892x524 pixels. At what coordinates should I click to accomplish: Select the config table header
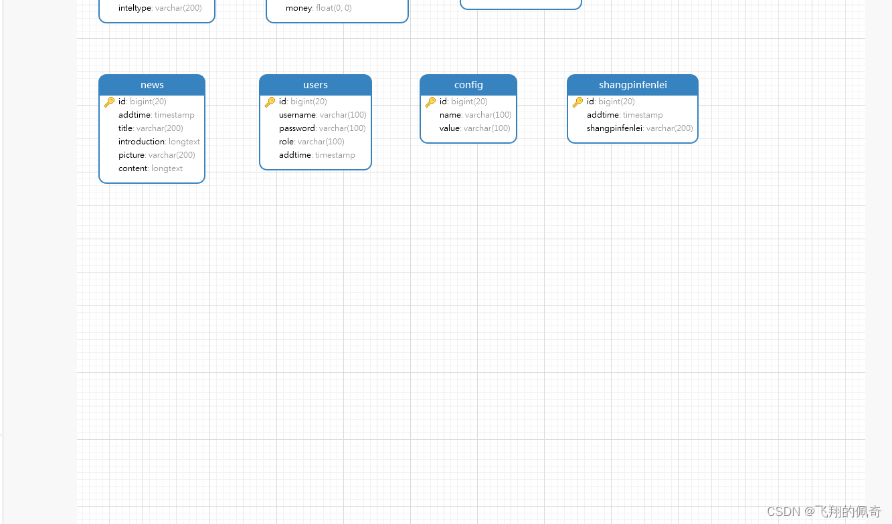pyautogui.click(x=468, y=85)
